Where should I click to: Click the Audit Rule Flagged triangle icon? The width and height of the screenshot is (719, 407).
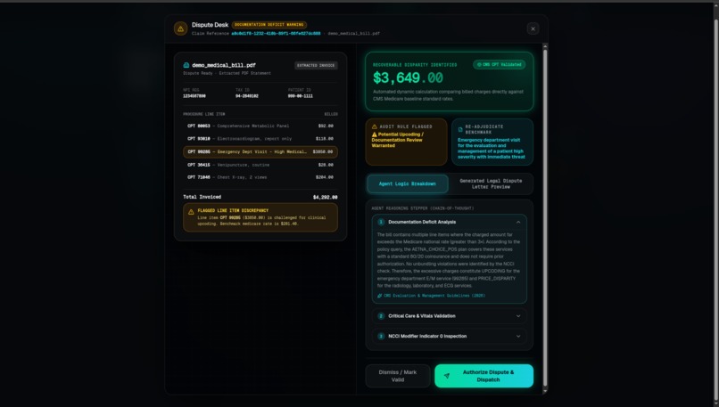(374, 126)
